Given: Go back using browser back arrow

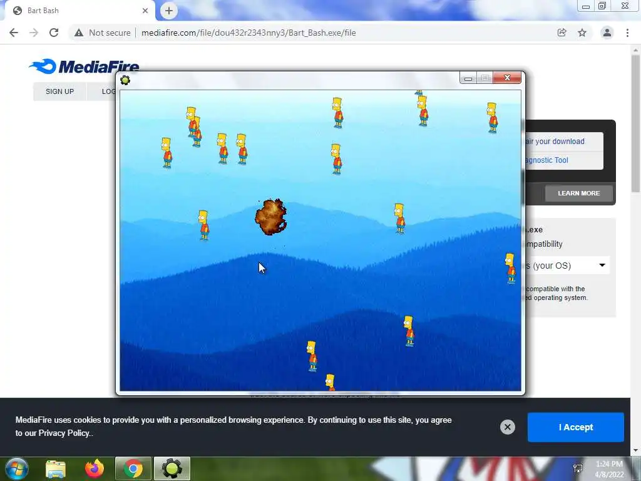Looking at the screenshot, I should (14, 33).
